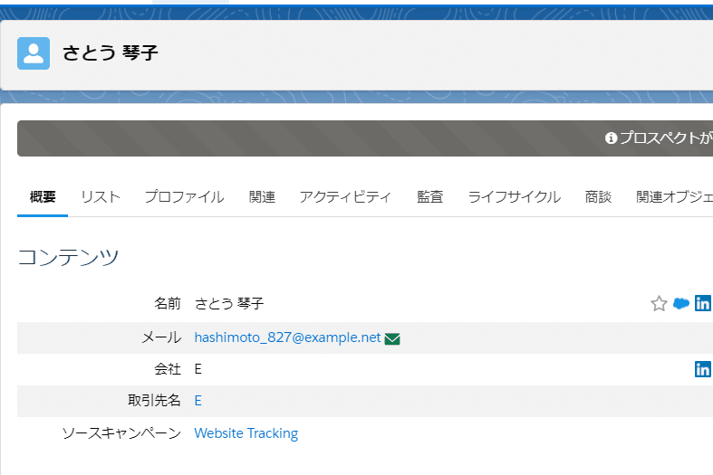The height and width of the screenshot is (475, 713).
Task: Click the 名前 field label
Action: [168, 303]
